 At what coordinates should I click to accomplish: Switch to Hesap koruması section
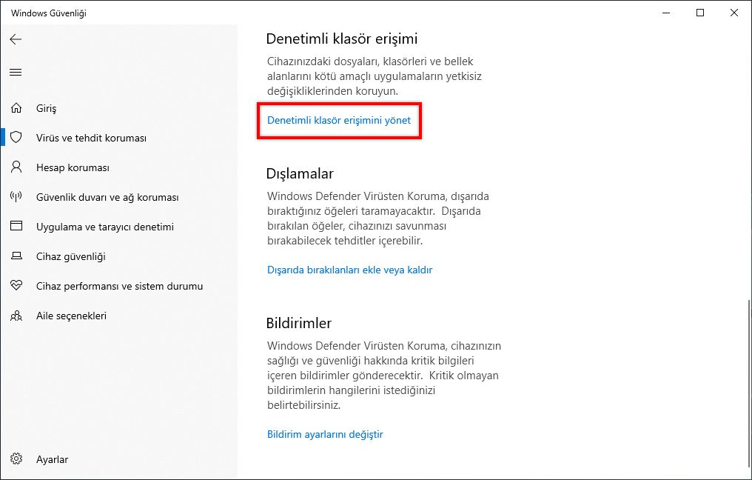coord(74,167)
